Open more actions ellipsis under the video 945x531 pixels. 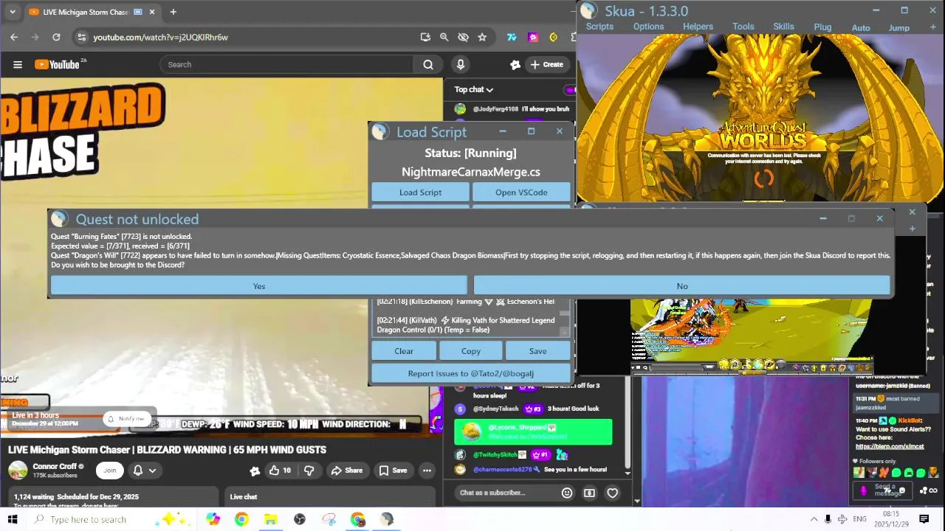coord(427,471)
